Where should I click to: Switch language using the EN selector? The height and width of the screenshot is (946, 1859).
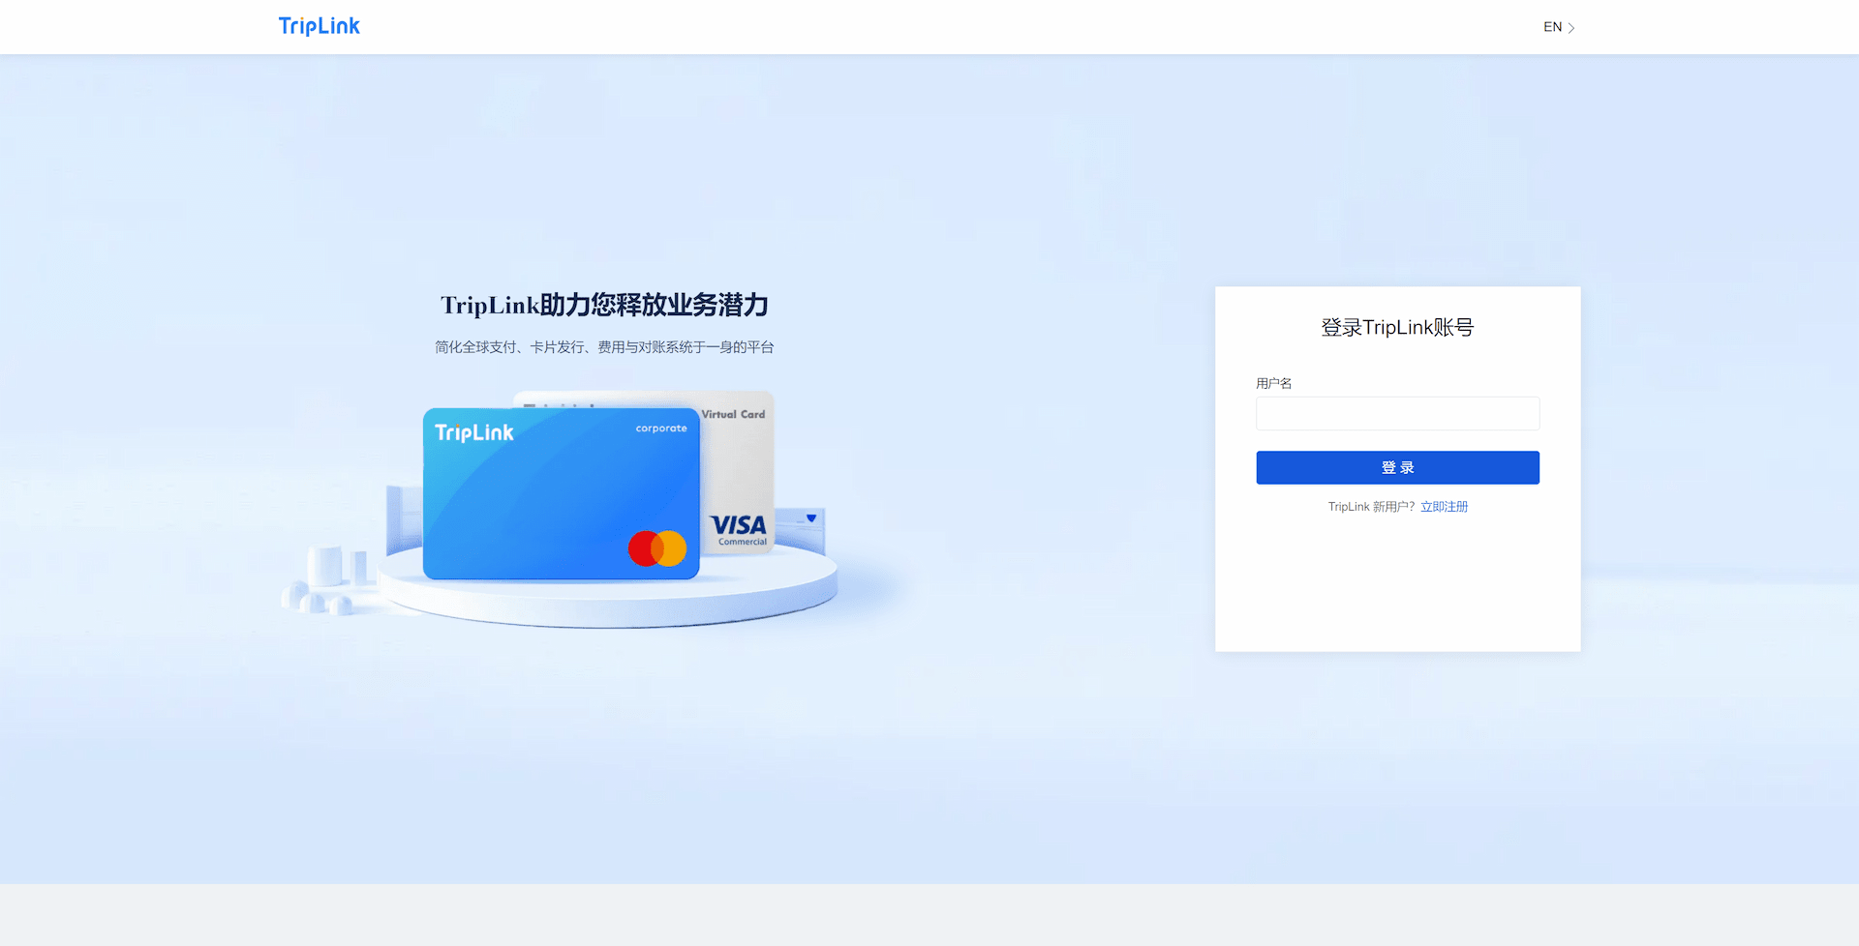[1558, 27]
